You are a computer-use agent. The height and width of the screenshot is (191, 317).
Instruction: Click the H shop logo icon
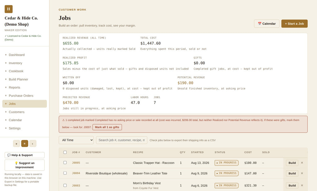(x=8, y=9)
